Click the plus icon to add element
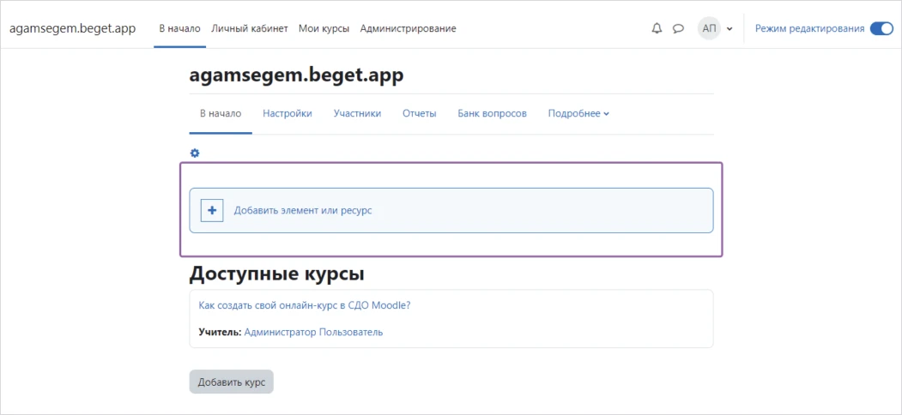The width and height of the screenshot is (902, 415). point(212,210)
